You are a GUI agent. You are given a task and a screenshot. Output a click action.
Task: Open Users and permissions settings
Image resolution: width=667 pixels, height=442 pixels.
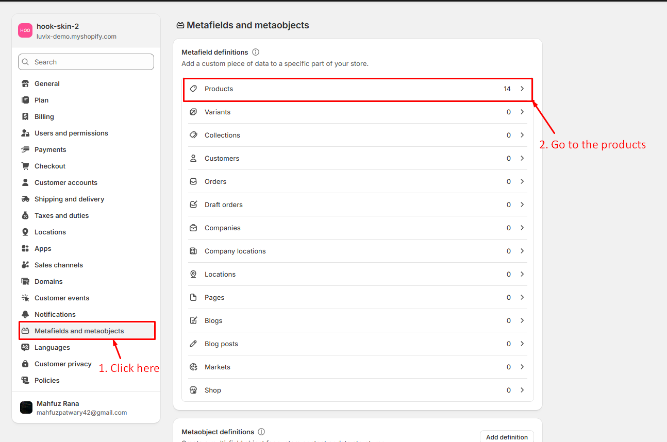pos(71,133)
